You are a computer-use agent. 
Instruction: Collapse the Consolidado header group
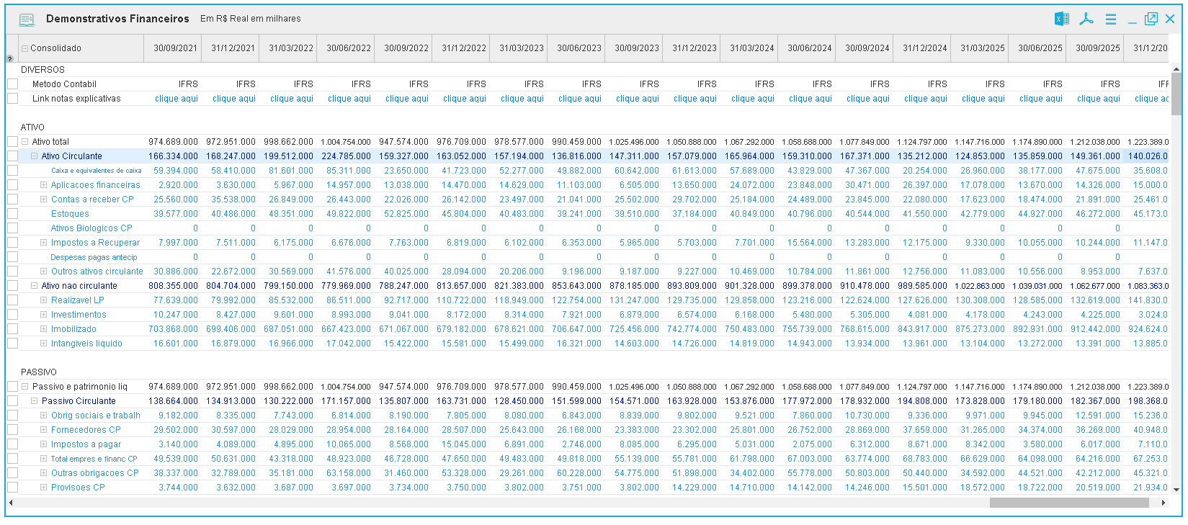[x=24, y=48]
